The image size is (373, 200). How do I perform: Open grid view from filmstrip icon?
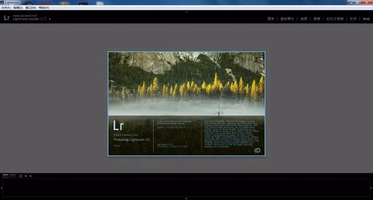[x=21, y=176]
